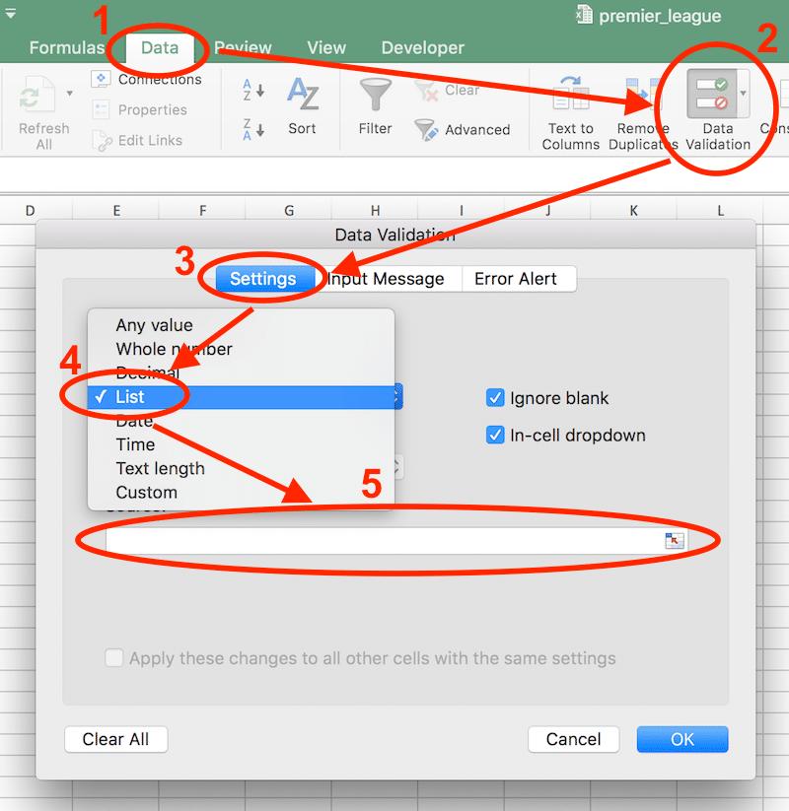Toggle the Filter funnel icon
The image size is (789, 811).
point(376,94)
